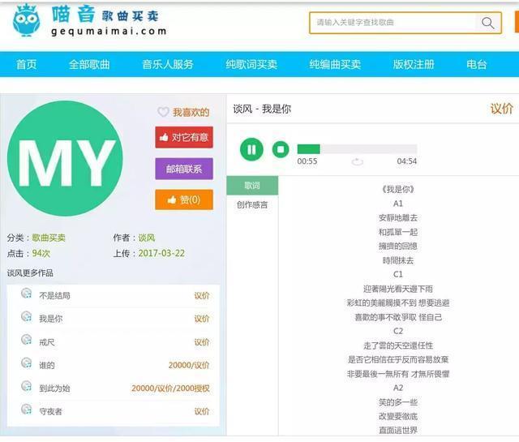
Task: Open the 音乐人服务 navigation item
Action: 168,64
